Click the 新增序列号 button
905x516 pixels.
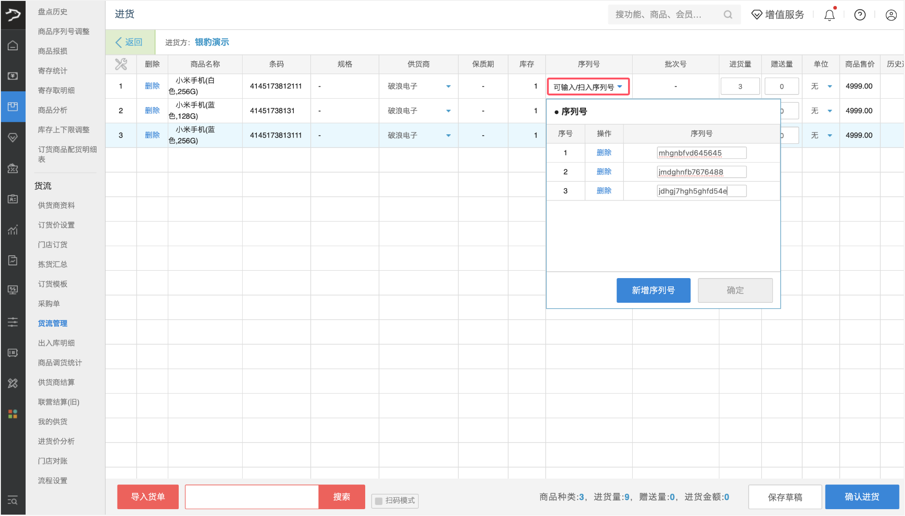(x=653, y=290)
